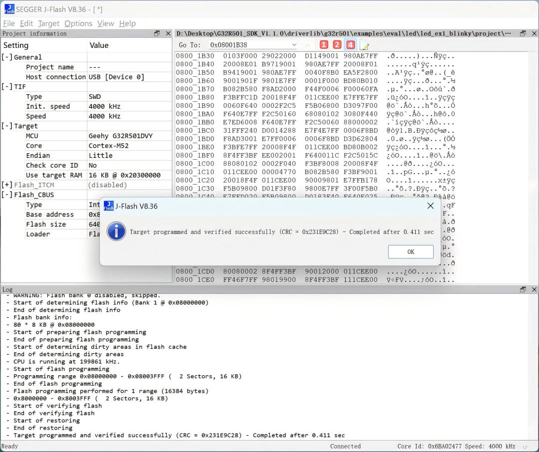Click the greyed back arrow beside Go To
539x452 pixels.
coord(307,45)
